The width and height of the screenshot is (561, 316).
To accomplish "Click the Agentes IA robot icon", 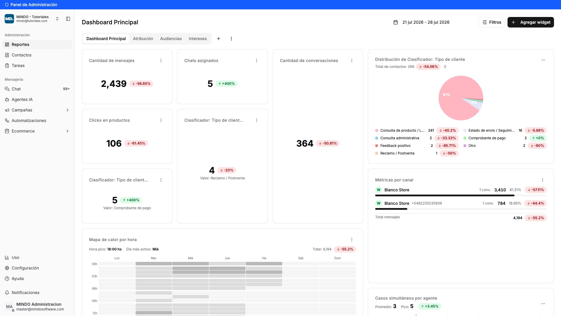I will pos(7,99).
